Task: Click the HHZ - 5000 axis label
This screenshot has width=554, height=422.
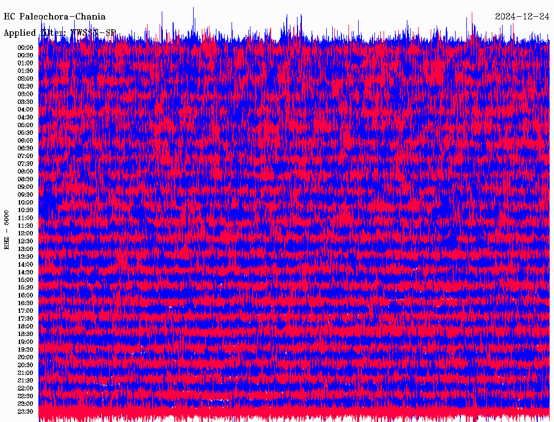Action: coord(6,230)
